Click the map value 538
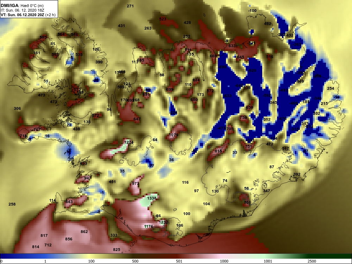 247,88
